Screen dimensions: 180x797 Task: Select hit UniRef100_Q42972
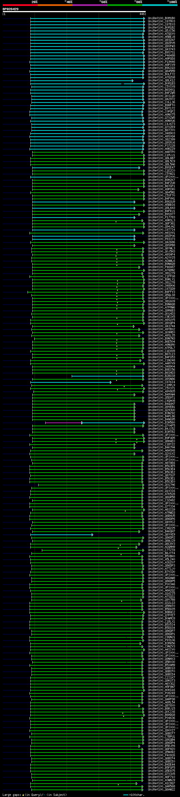[x=161, y=99]
